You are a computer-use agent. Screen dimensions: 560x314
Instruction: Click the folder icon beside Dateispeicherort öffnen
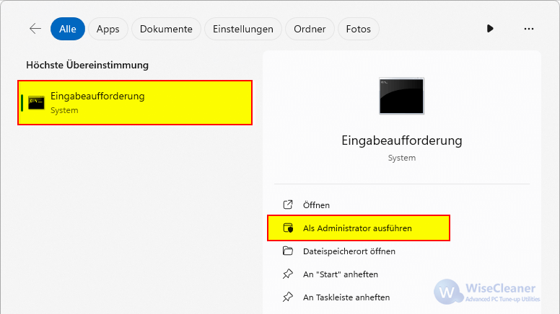click(x=288, y=251)
